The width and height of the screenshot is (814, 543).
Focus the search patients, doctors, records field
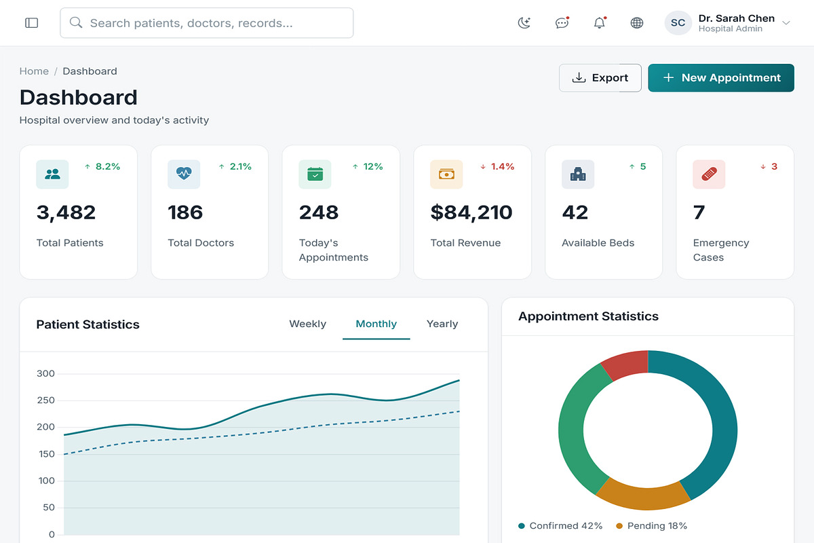click(x=207, y=23)
